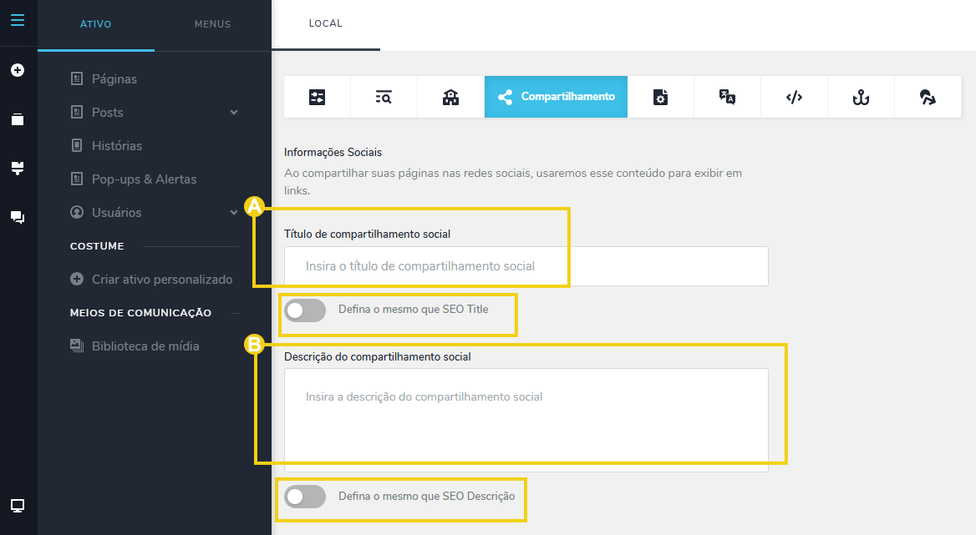Click 'Defina o mesmo que SEO Descrição' label
976x535 pixels.
coord(427,497)
